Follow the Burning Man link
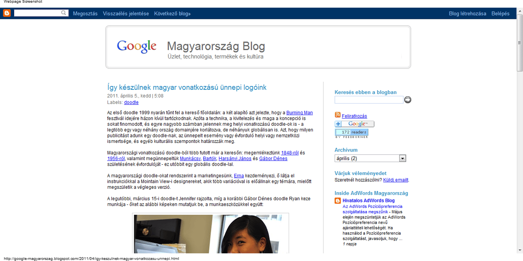 300,113
